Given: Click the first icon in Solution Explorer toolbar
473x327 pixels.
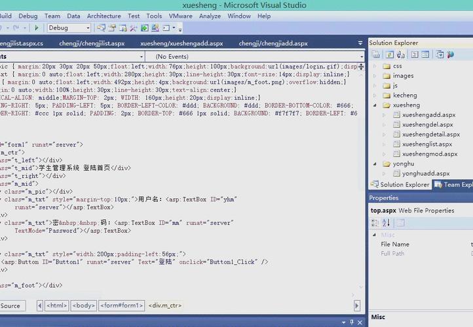Looking at the screenshot, I should click(x=375, y=55).
